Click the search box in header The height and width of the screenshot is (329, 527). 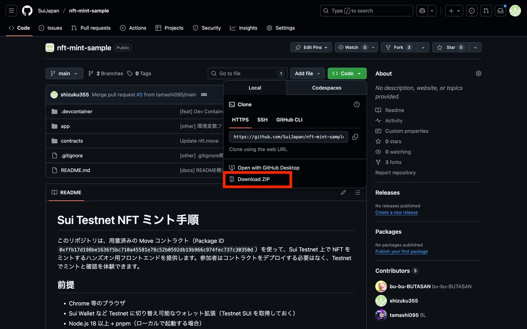[x=367, y=11]
